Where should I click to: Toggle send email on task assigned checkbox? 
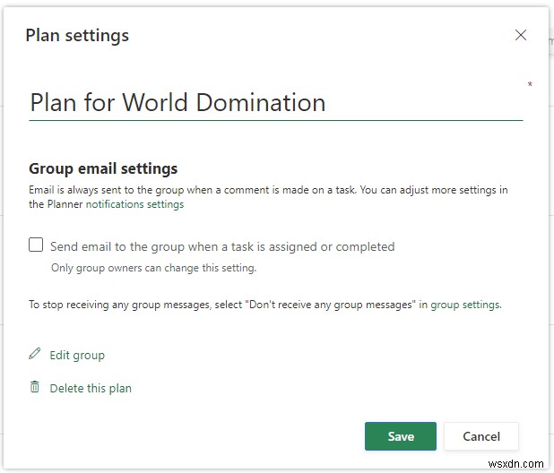pyautogui.click(x=36, y=245)
